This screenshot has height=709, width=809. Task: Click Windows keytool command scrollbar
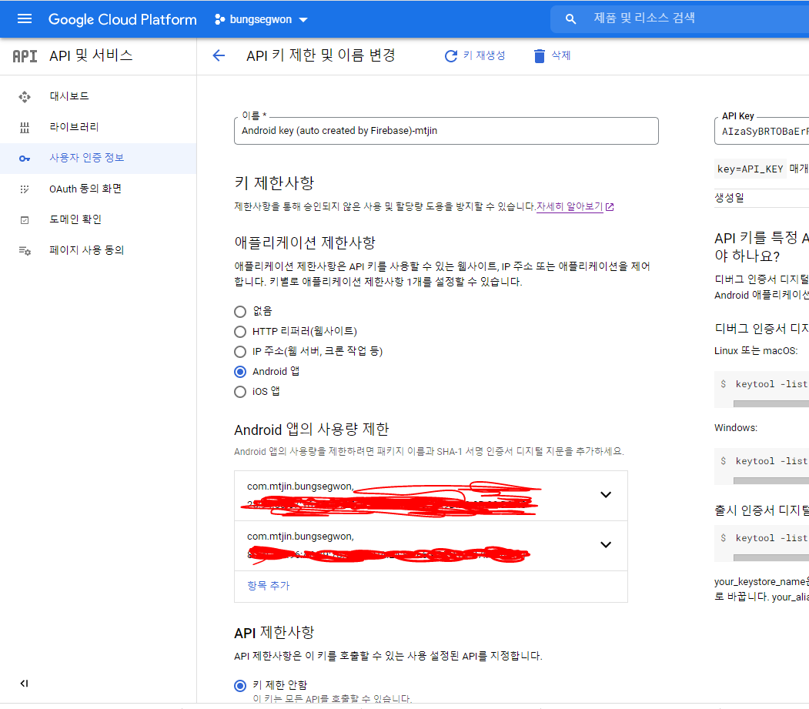771,481
